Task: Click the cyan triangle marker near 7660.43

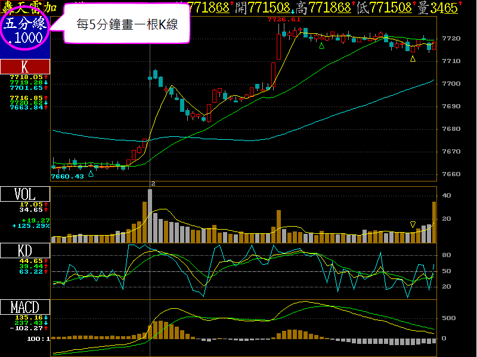Action: click(x=91, y=173)
